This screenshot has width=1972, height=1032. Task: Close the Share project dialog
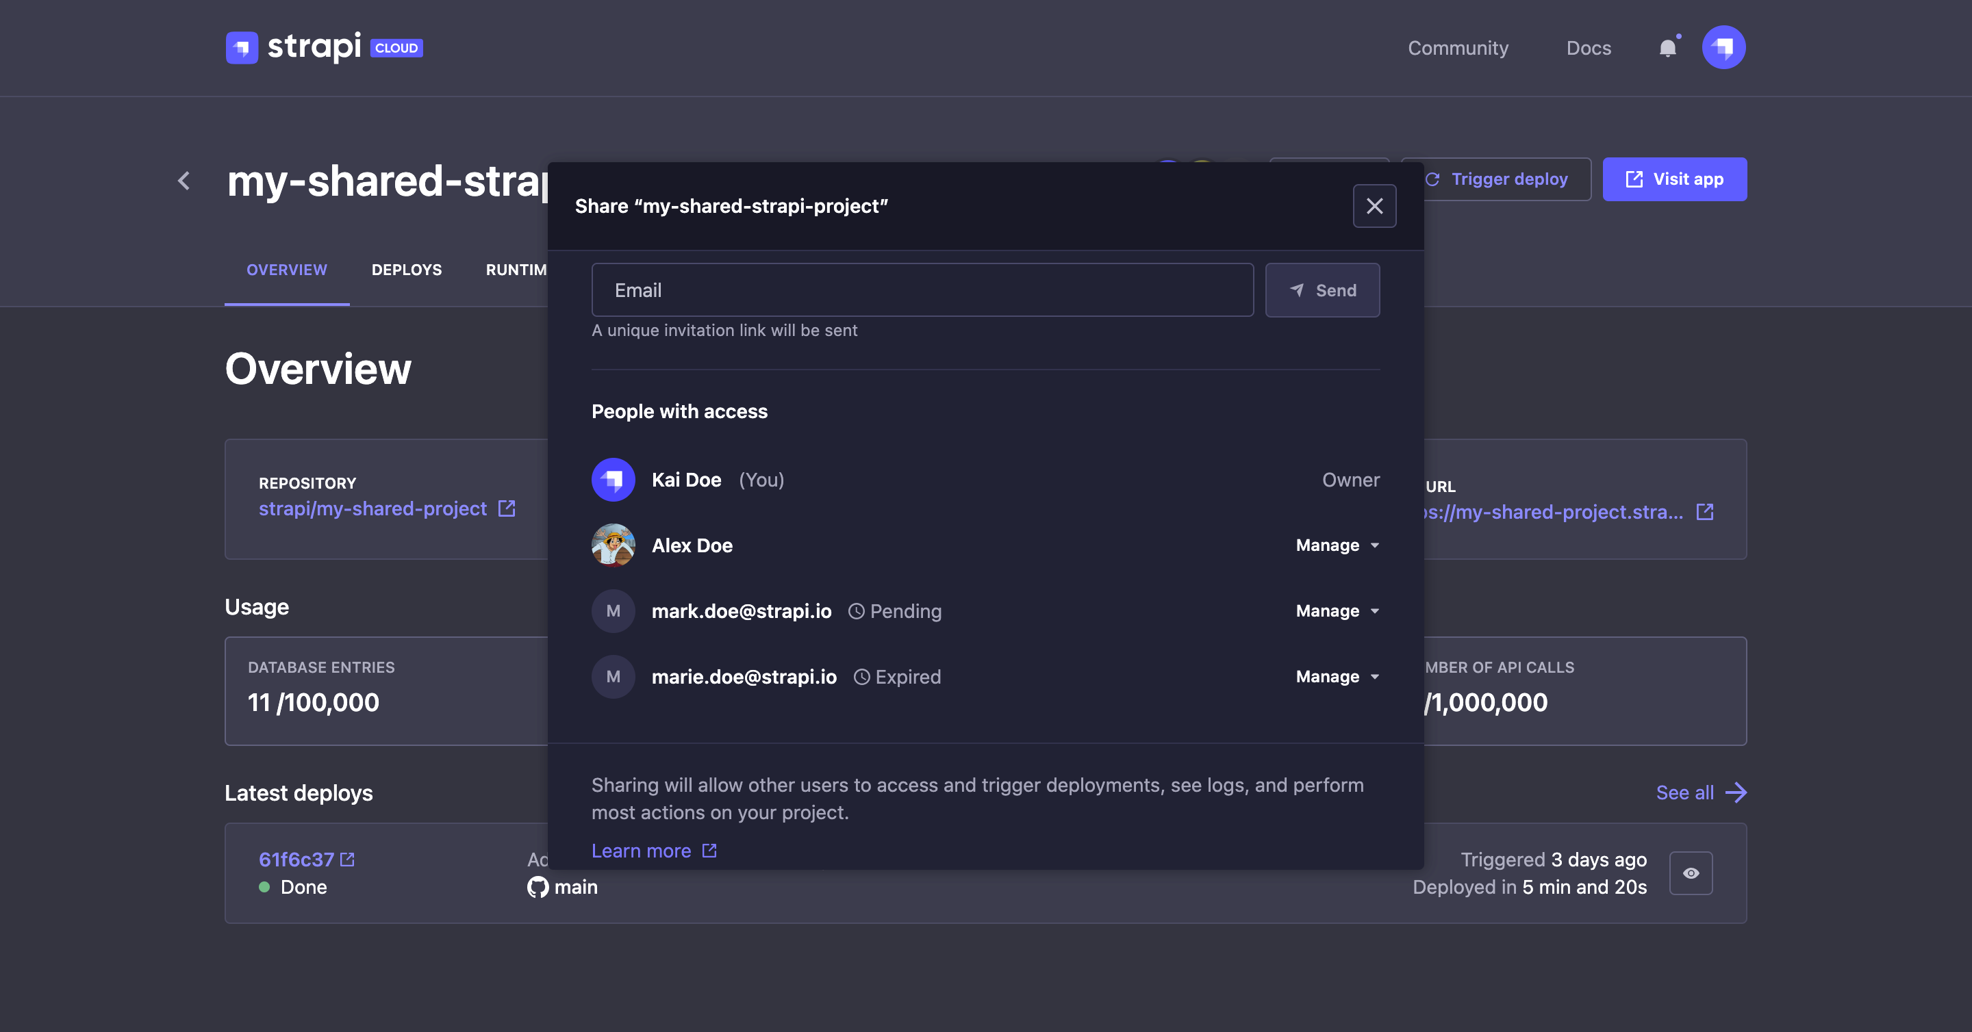(x=1374, y=206)
